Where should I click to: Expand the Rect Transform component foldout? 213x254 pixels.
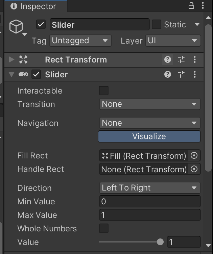tap(12, 60)
